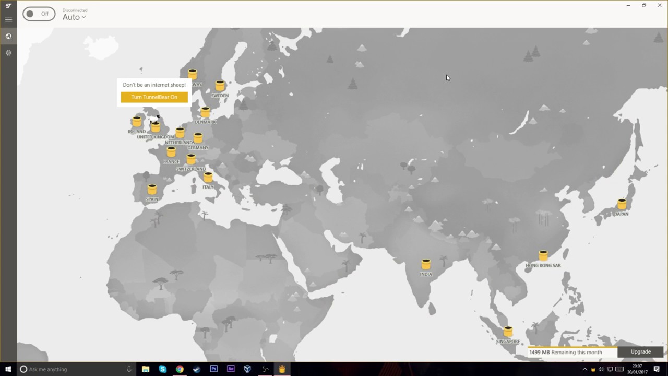Select the Italy tunnel barrel
The image size is (668, 376).
pyautogui.click(x=208, y=178)
